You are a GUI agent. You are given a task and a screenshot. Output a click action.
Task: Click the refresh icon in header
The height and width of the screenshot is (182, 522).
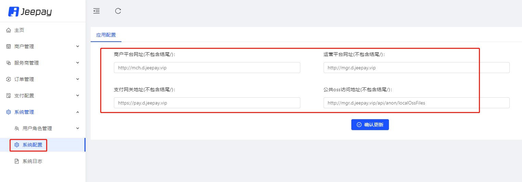tap(118, 11)
